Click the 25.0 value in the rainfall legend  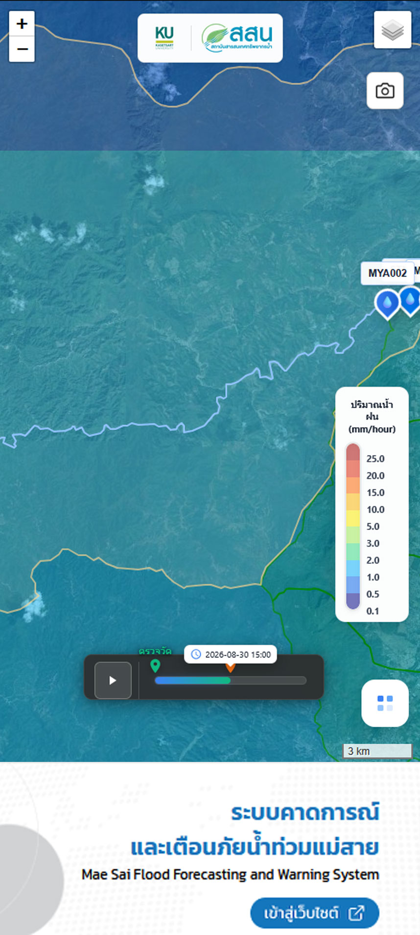(x=375, y=459)
